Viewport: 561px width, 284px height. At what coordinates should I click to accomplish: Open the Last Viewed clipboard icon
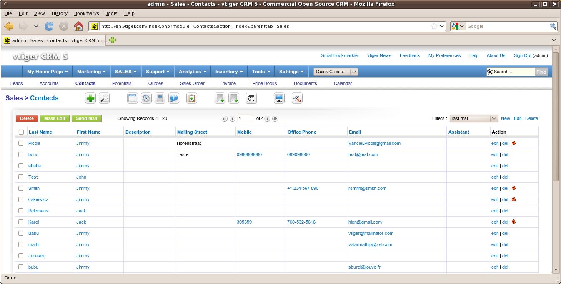pyautogui.click(x=191, y=98)
